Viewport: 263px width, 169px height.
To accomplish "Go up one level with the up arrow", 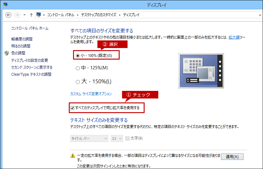I will coord(31,15).
